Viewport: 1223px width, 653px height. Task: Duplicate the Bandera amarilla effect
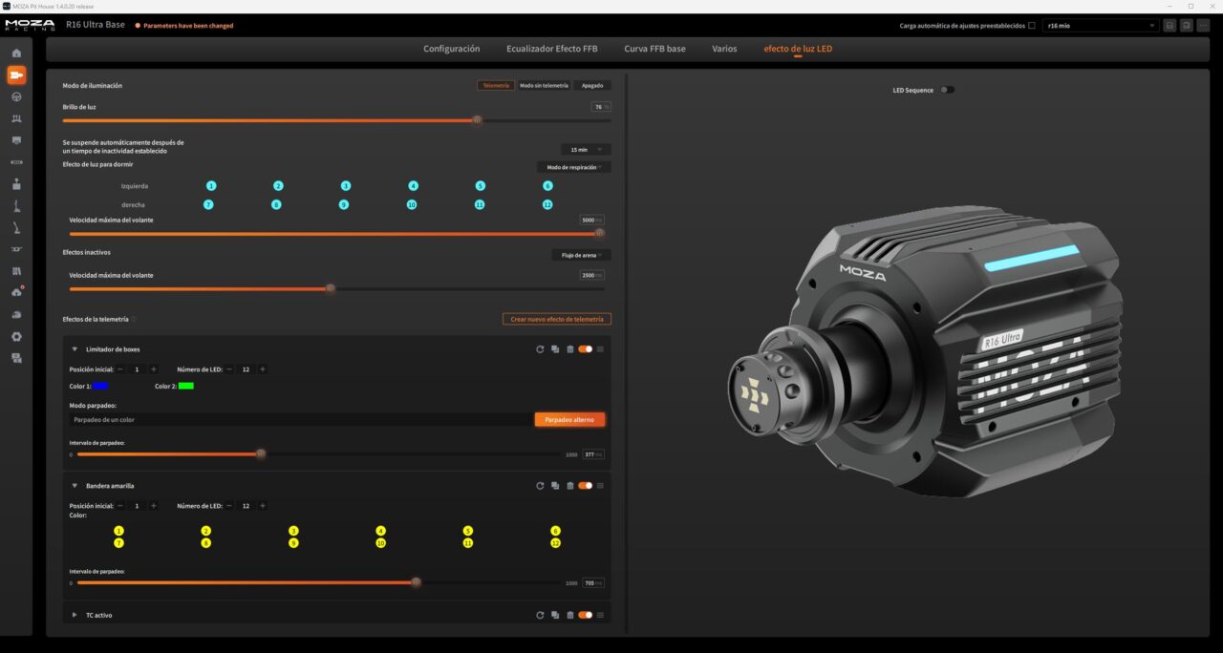pos(555,486)
